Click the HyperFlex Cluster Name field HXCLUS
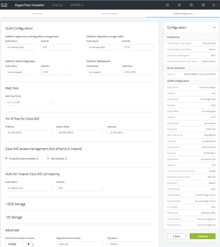Image resolution: width=220 pixels, height=247 pixels. (79, 244)
